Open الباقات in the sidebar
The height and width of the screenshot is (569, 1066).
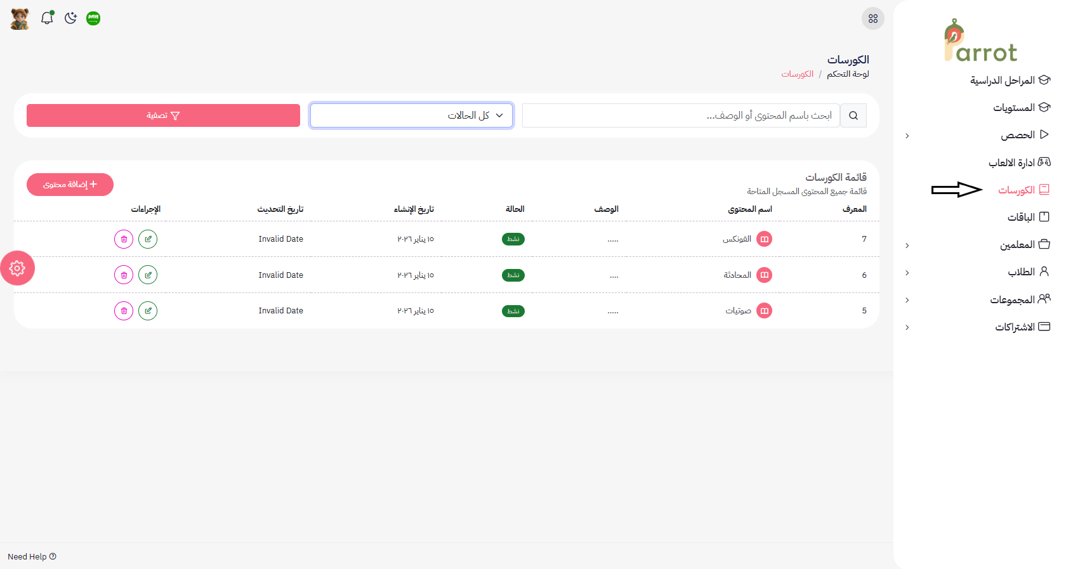click(x=1022, y=218)
